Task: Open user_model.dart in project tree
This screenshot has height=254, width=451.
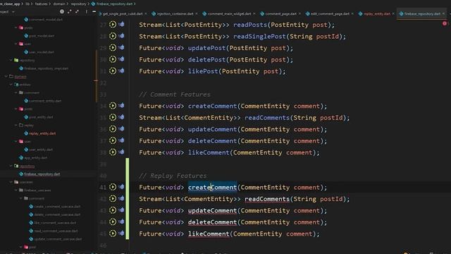Action: click(x=42, y=52)
